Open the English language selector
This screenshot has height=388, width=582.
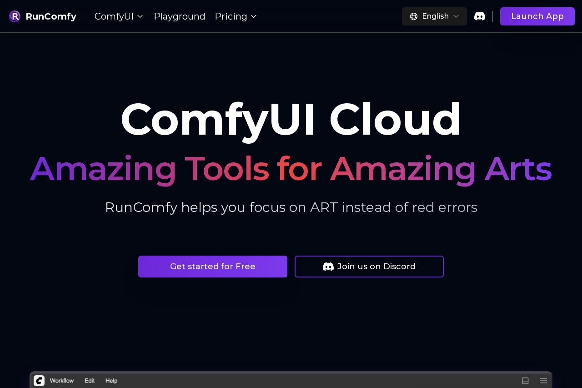coord(434,16)
